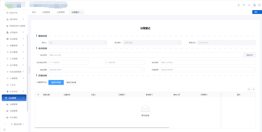The height and width of the screenshot is (132, 262).
Task: Click the left circular tool icon above the table
Action: point(249,89)
